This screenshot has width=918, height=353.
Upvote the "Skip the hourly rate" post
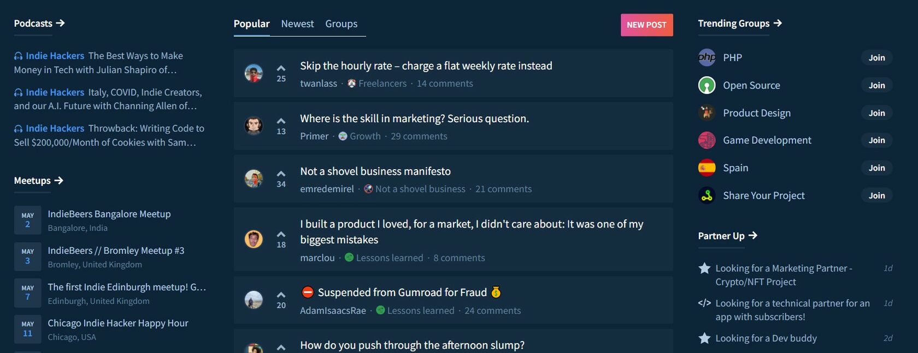pyautogui.click(x=281, y=68)
